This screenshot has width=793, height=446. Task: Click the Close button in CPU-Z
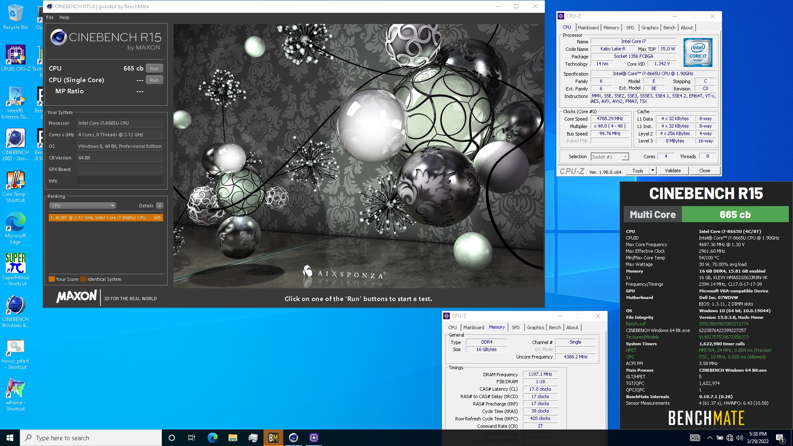tap(705, 171)
